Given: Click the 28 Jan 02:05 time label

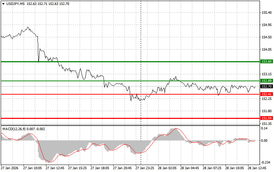Looking at the screenshot, I should coord(167,168).
